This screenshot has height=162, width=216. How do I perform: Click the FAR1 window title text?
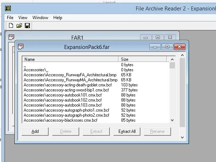tap(77, 37)
